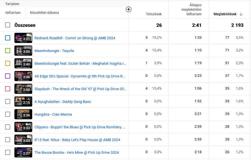Switch to the Időtartam tab
Image resolution: width=251 pixels, height=160 pixels.
click(13, 13)
